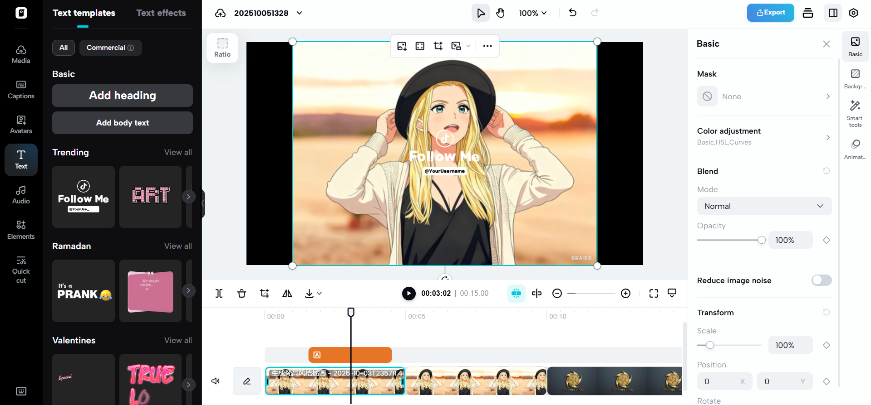Click the Export button
This screenshot has width=871, height=405.
point(770,13)
